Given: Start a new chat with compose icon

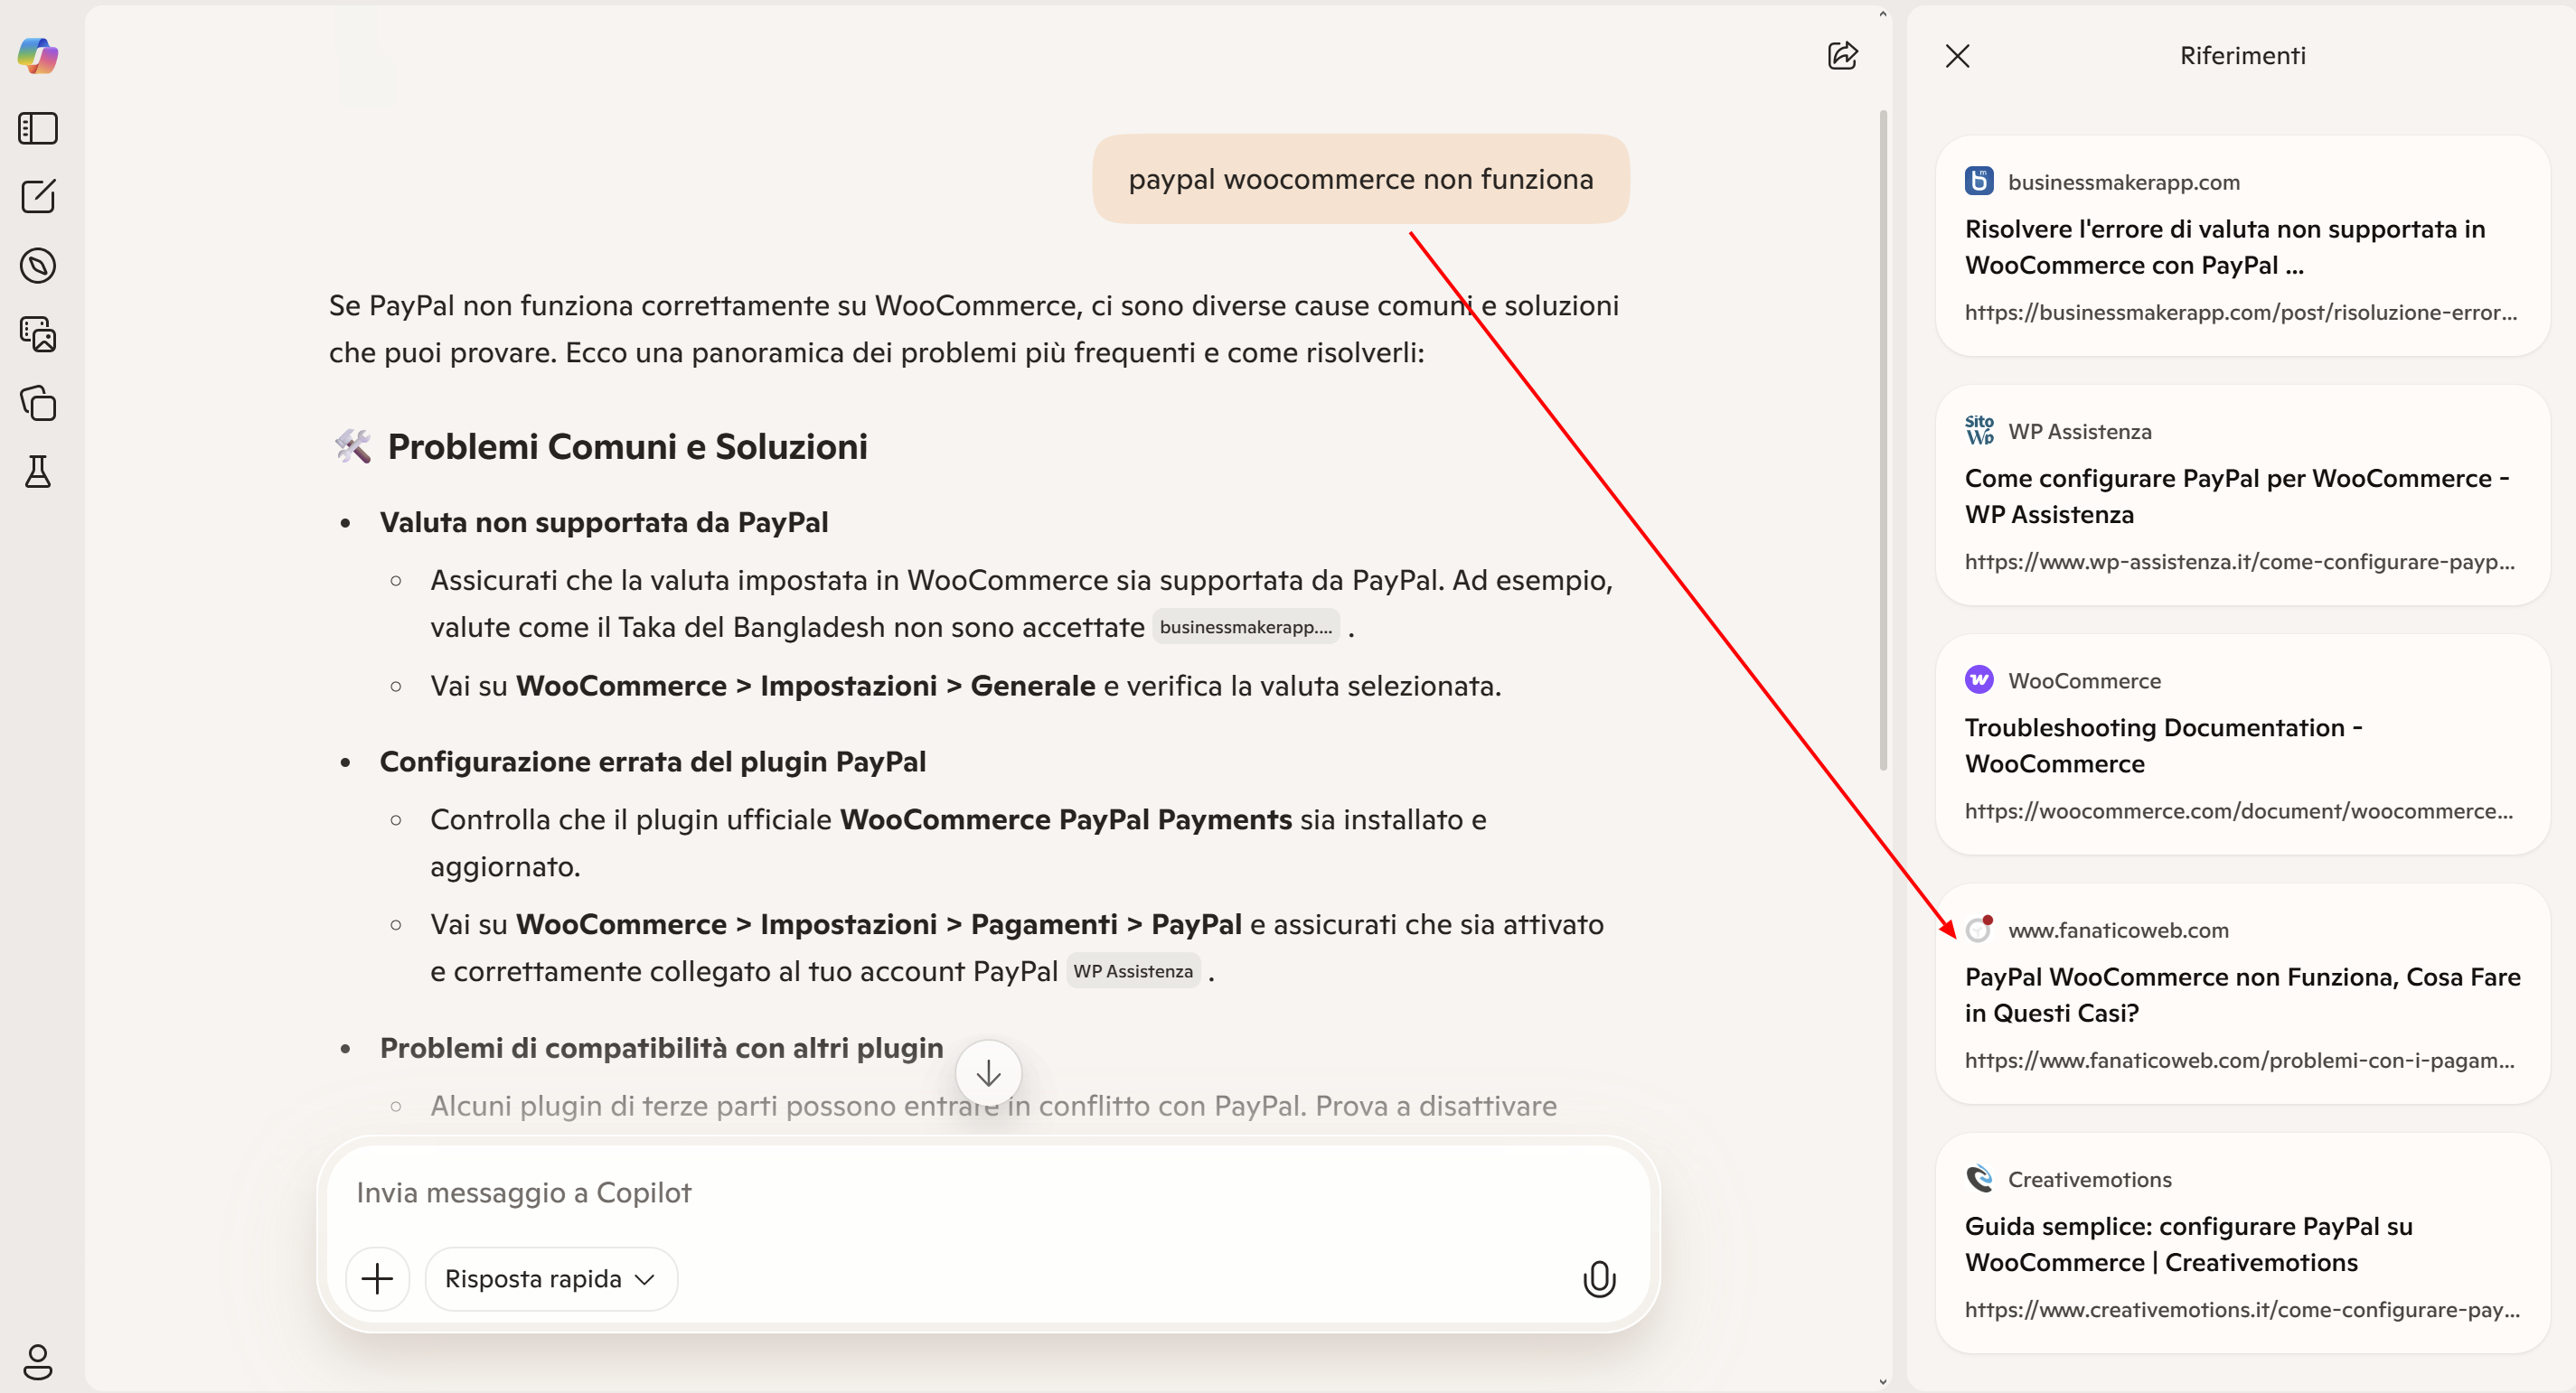Looking at the screenshot, I should [x=38, y=196].
